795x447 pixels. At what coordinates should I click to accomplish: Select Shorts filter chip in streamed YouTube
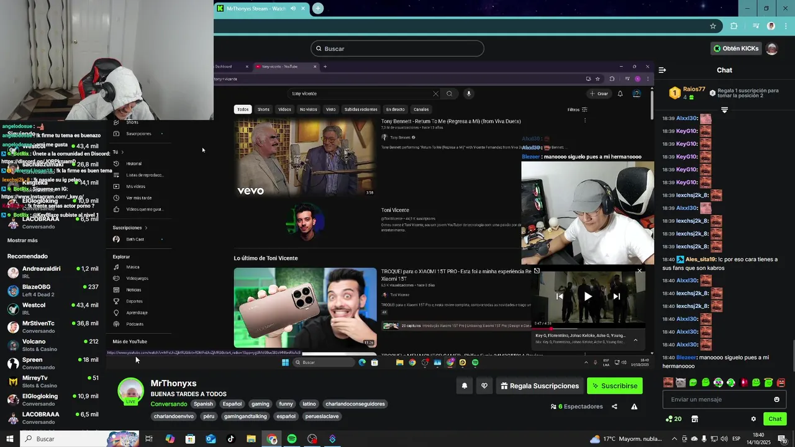point(263,109)
